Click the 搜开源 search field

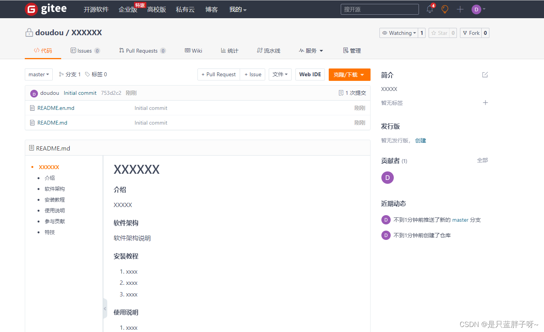click(x=379, y=9)
